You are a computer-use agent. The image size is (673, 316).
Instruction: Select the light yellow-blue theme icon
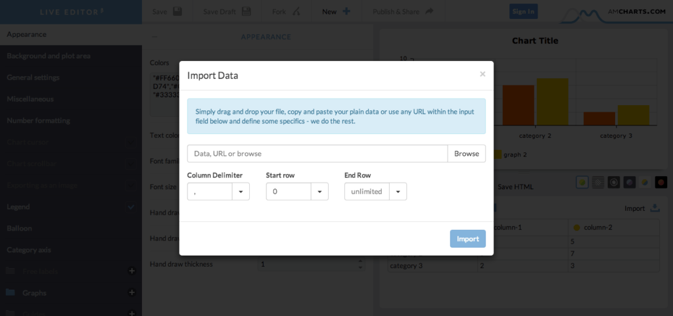(645, 182)
